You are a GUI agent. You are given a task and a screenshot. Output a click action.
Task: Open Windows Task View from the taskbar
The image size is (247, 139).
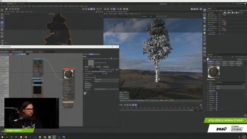pyautogui.click(x=16, y=137)
